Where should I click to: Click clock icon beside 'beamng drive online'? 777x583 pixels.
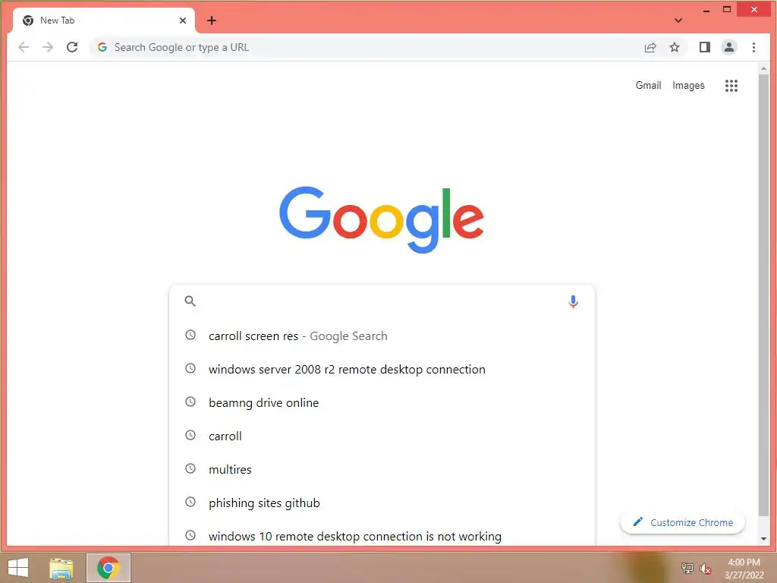click(x=190, y=402)
